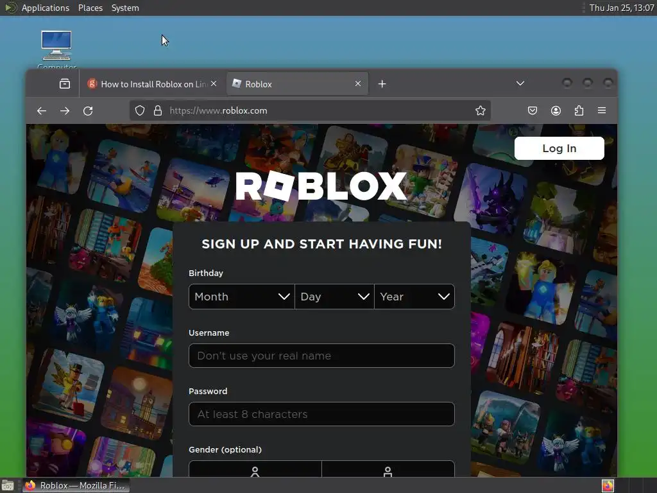Expand the Day birthday dropdown
657x493 pixels.
point(334,297)
